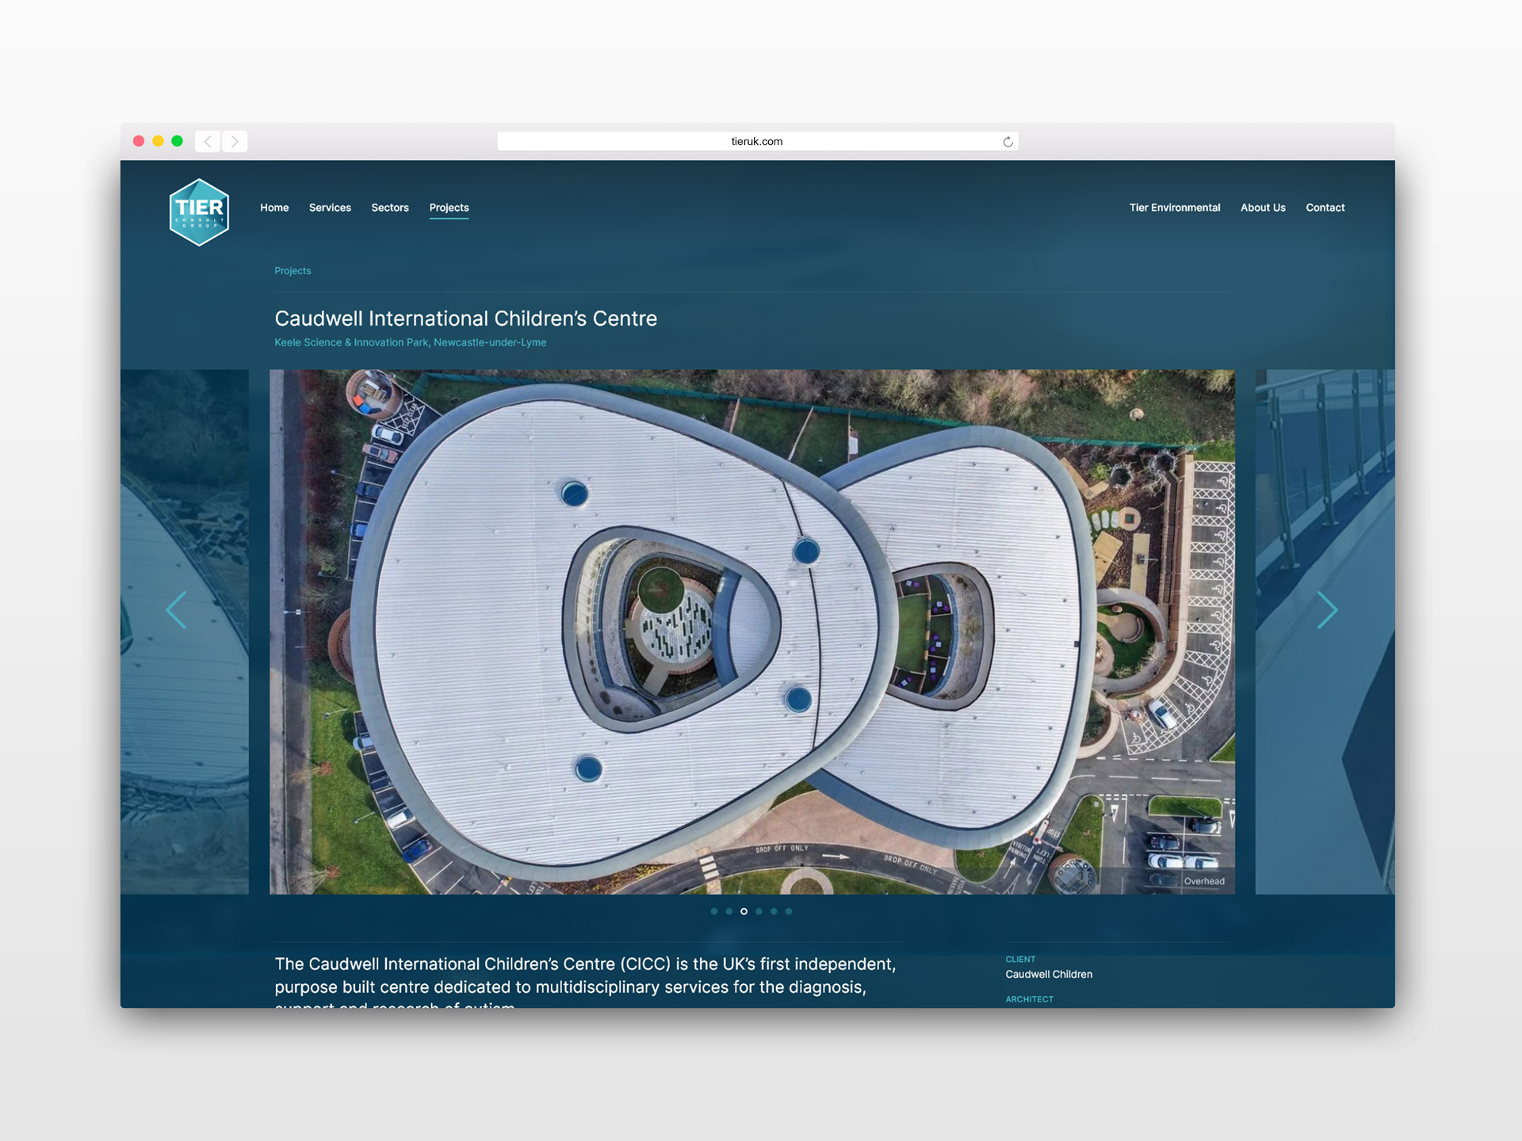
Task: Click the yellow minimize window button
Action: tap(158, 141)
